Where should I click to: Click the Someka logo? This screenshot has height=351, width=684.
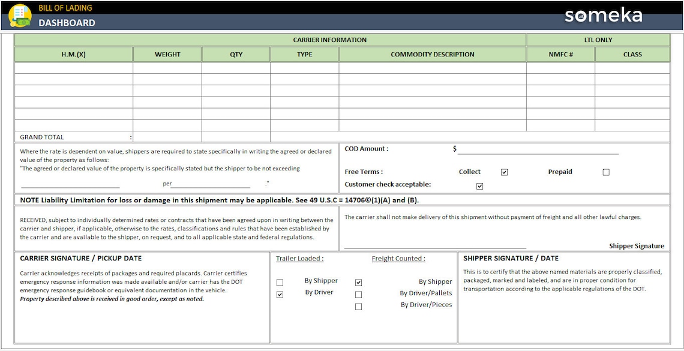click(x=604, y=16)
